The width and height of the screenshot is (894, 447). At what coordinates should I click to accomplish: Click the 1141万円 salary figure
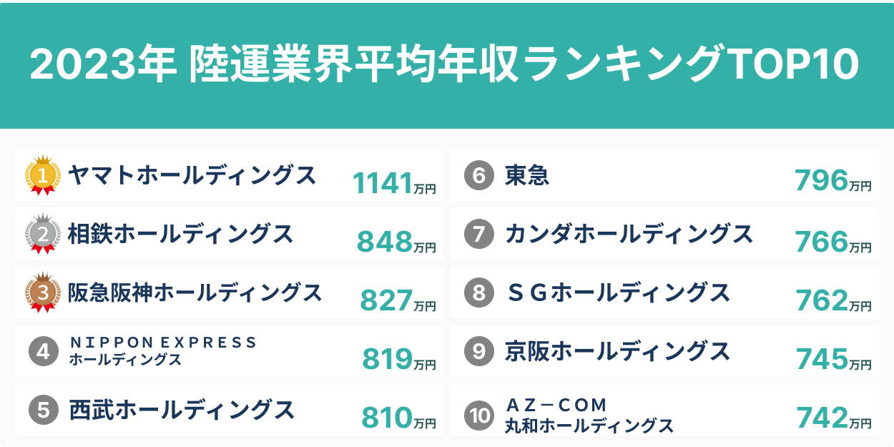(x=394, y=184)
